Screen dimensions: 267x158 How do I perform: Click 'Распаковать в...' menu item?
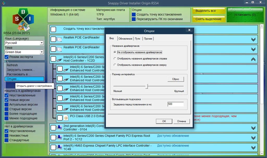point(19,74)
